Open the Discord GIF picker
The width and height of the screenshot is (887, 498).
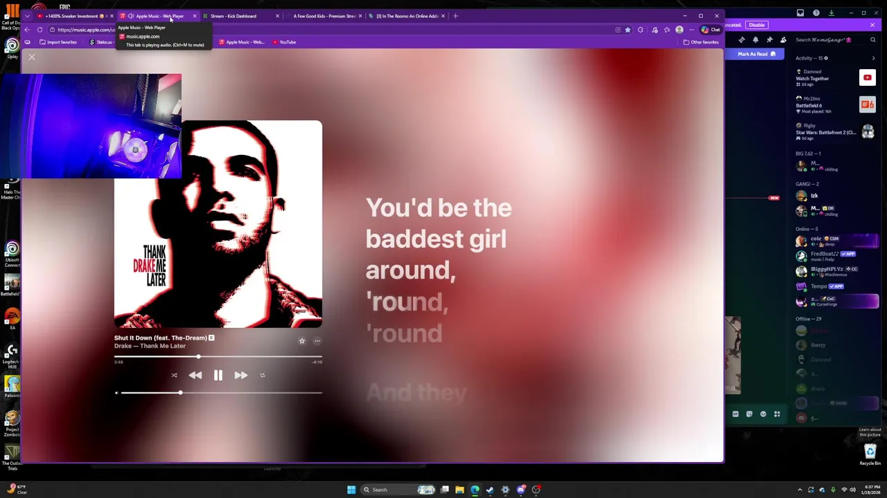pyautogui.click(x=735, y=414)
